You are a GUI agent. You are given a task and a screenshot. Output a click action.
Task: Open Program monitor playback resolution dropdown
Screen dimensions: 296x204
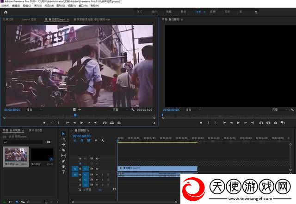click(279, 110)
